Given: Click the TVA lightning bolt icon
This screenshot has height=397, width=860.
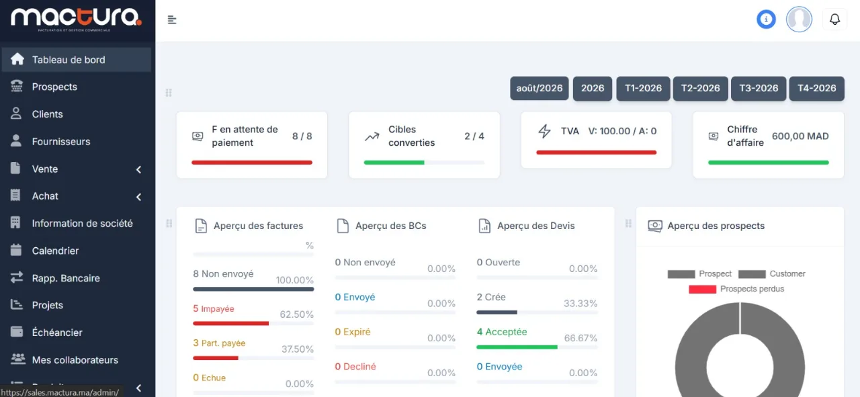Looking at the screenshot, I should [544, 131].
